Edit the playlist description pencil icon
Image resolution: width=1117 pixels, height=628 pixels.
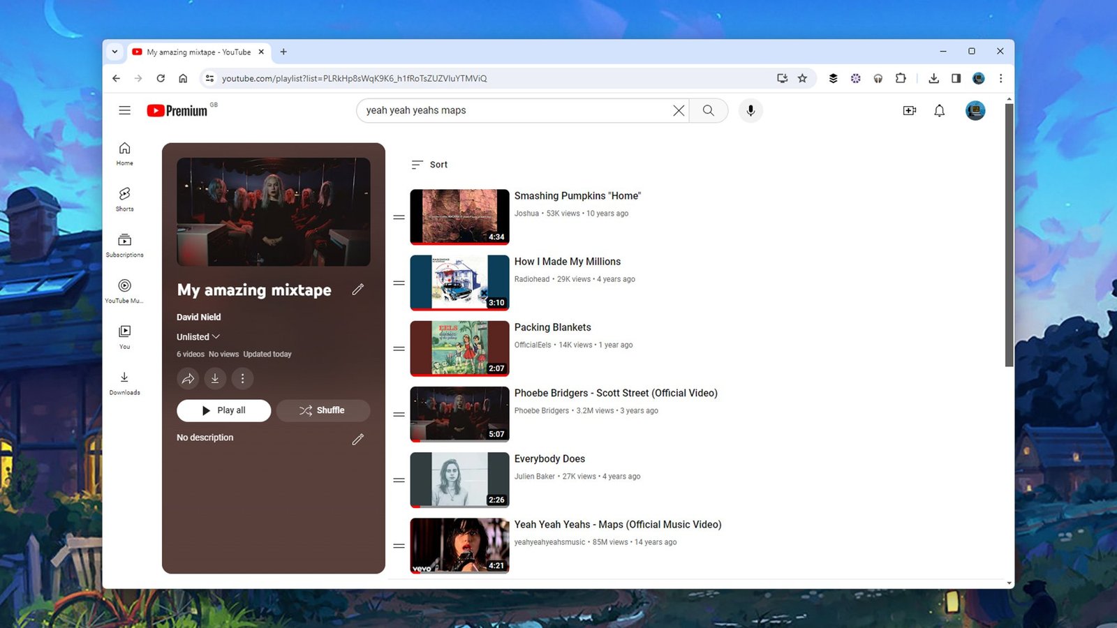(x=357, y=439)
